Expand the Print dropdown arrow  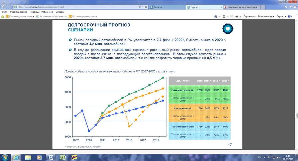pos(241,16)
